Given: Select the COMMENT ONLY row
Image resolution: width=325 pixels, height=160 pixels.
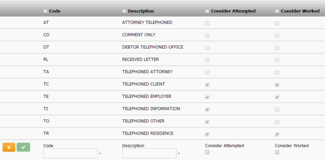Looking at the screenshot, I should tap(139, 35).
